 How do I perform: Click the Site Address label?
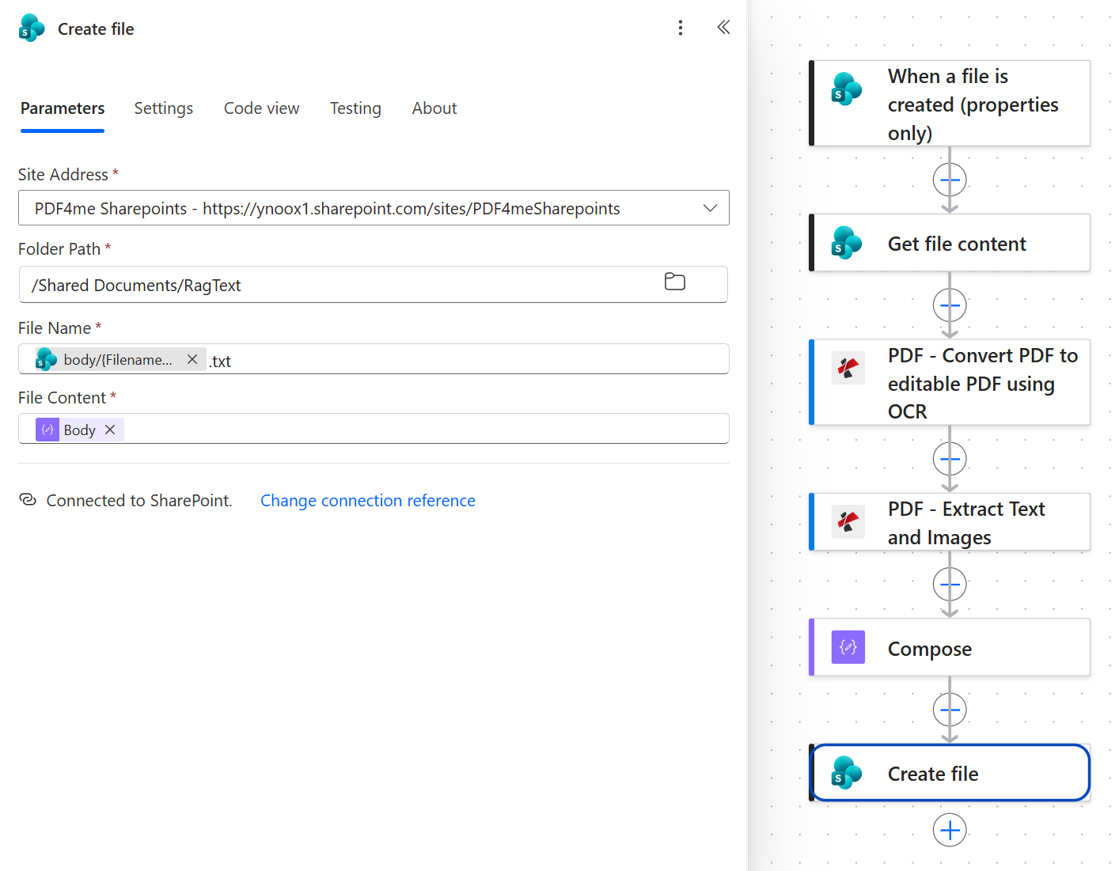click(x=63, y=175)
